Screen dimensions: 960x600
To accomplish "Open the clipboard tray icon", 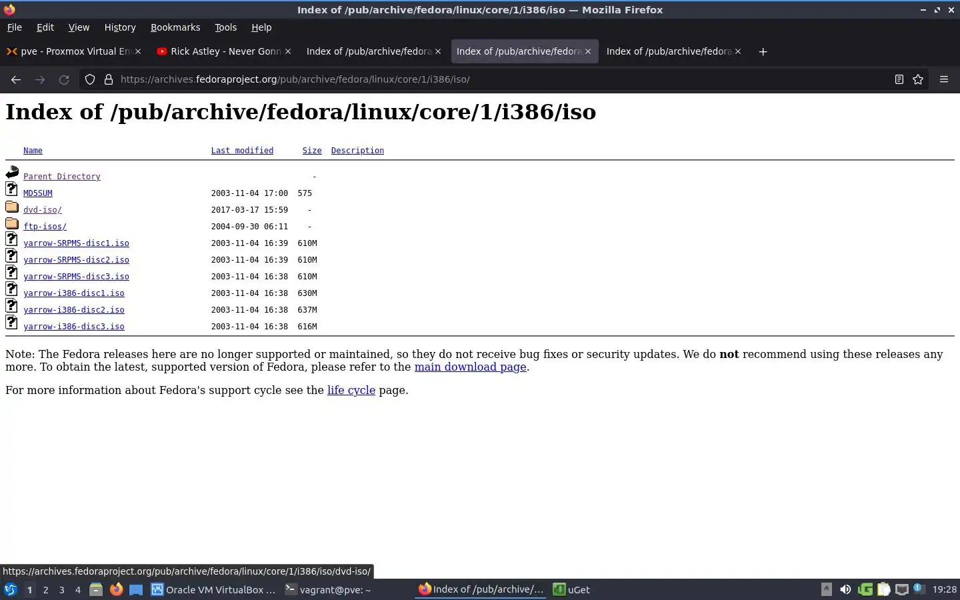I will [x=884, y=589].
